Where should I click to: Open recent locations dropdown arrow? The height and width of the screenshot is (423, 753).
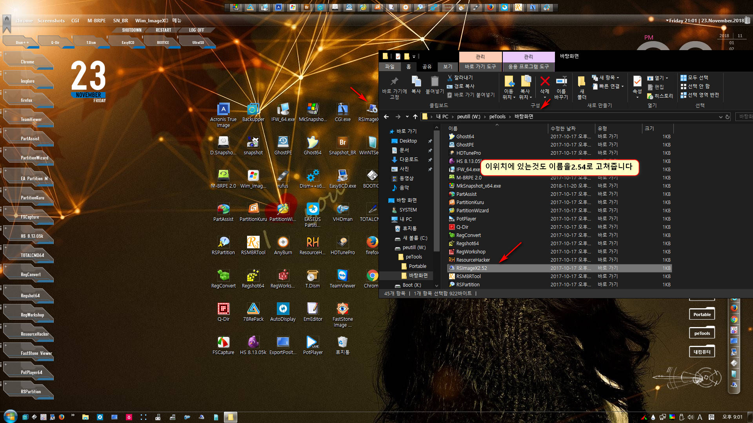[407, 117]
